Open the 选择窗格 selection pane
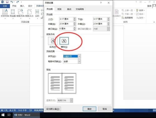 pos(127,18)
